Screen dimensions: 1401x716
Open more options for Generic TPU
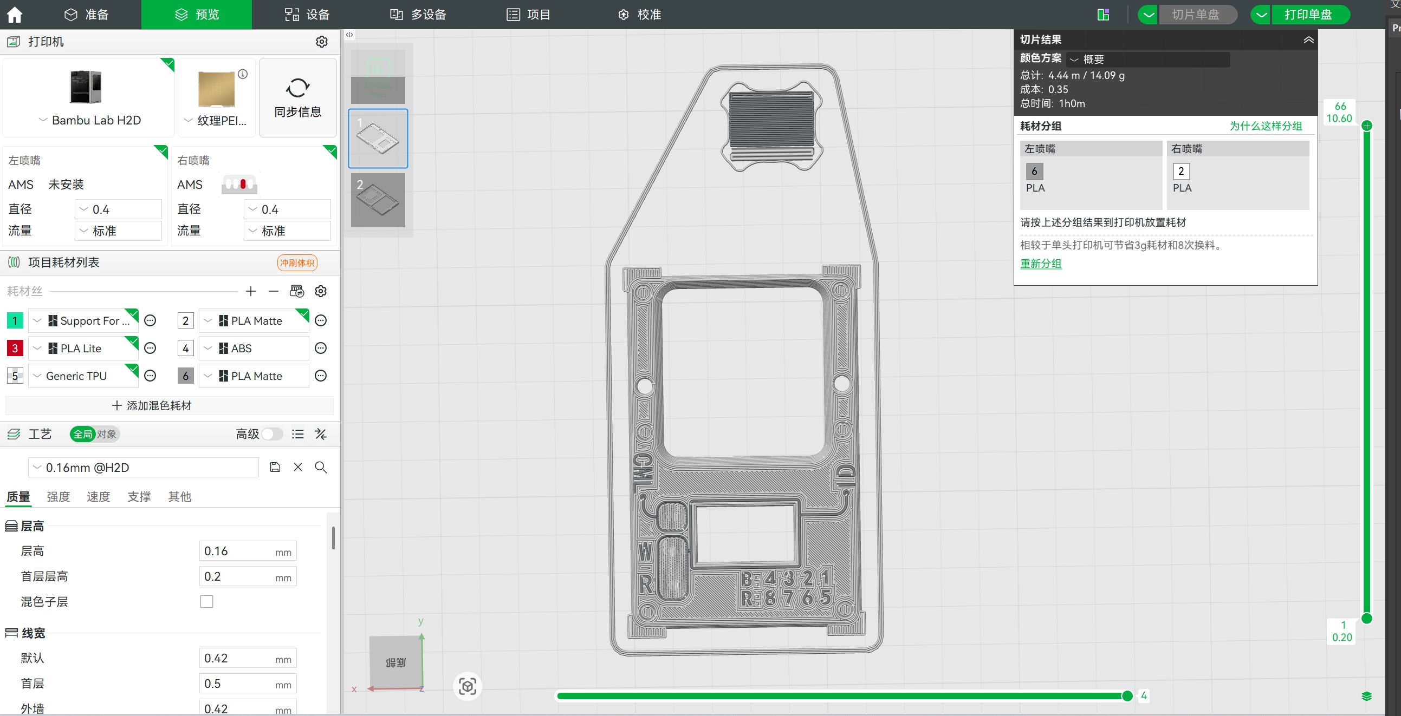(x=151, y=377)
